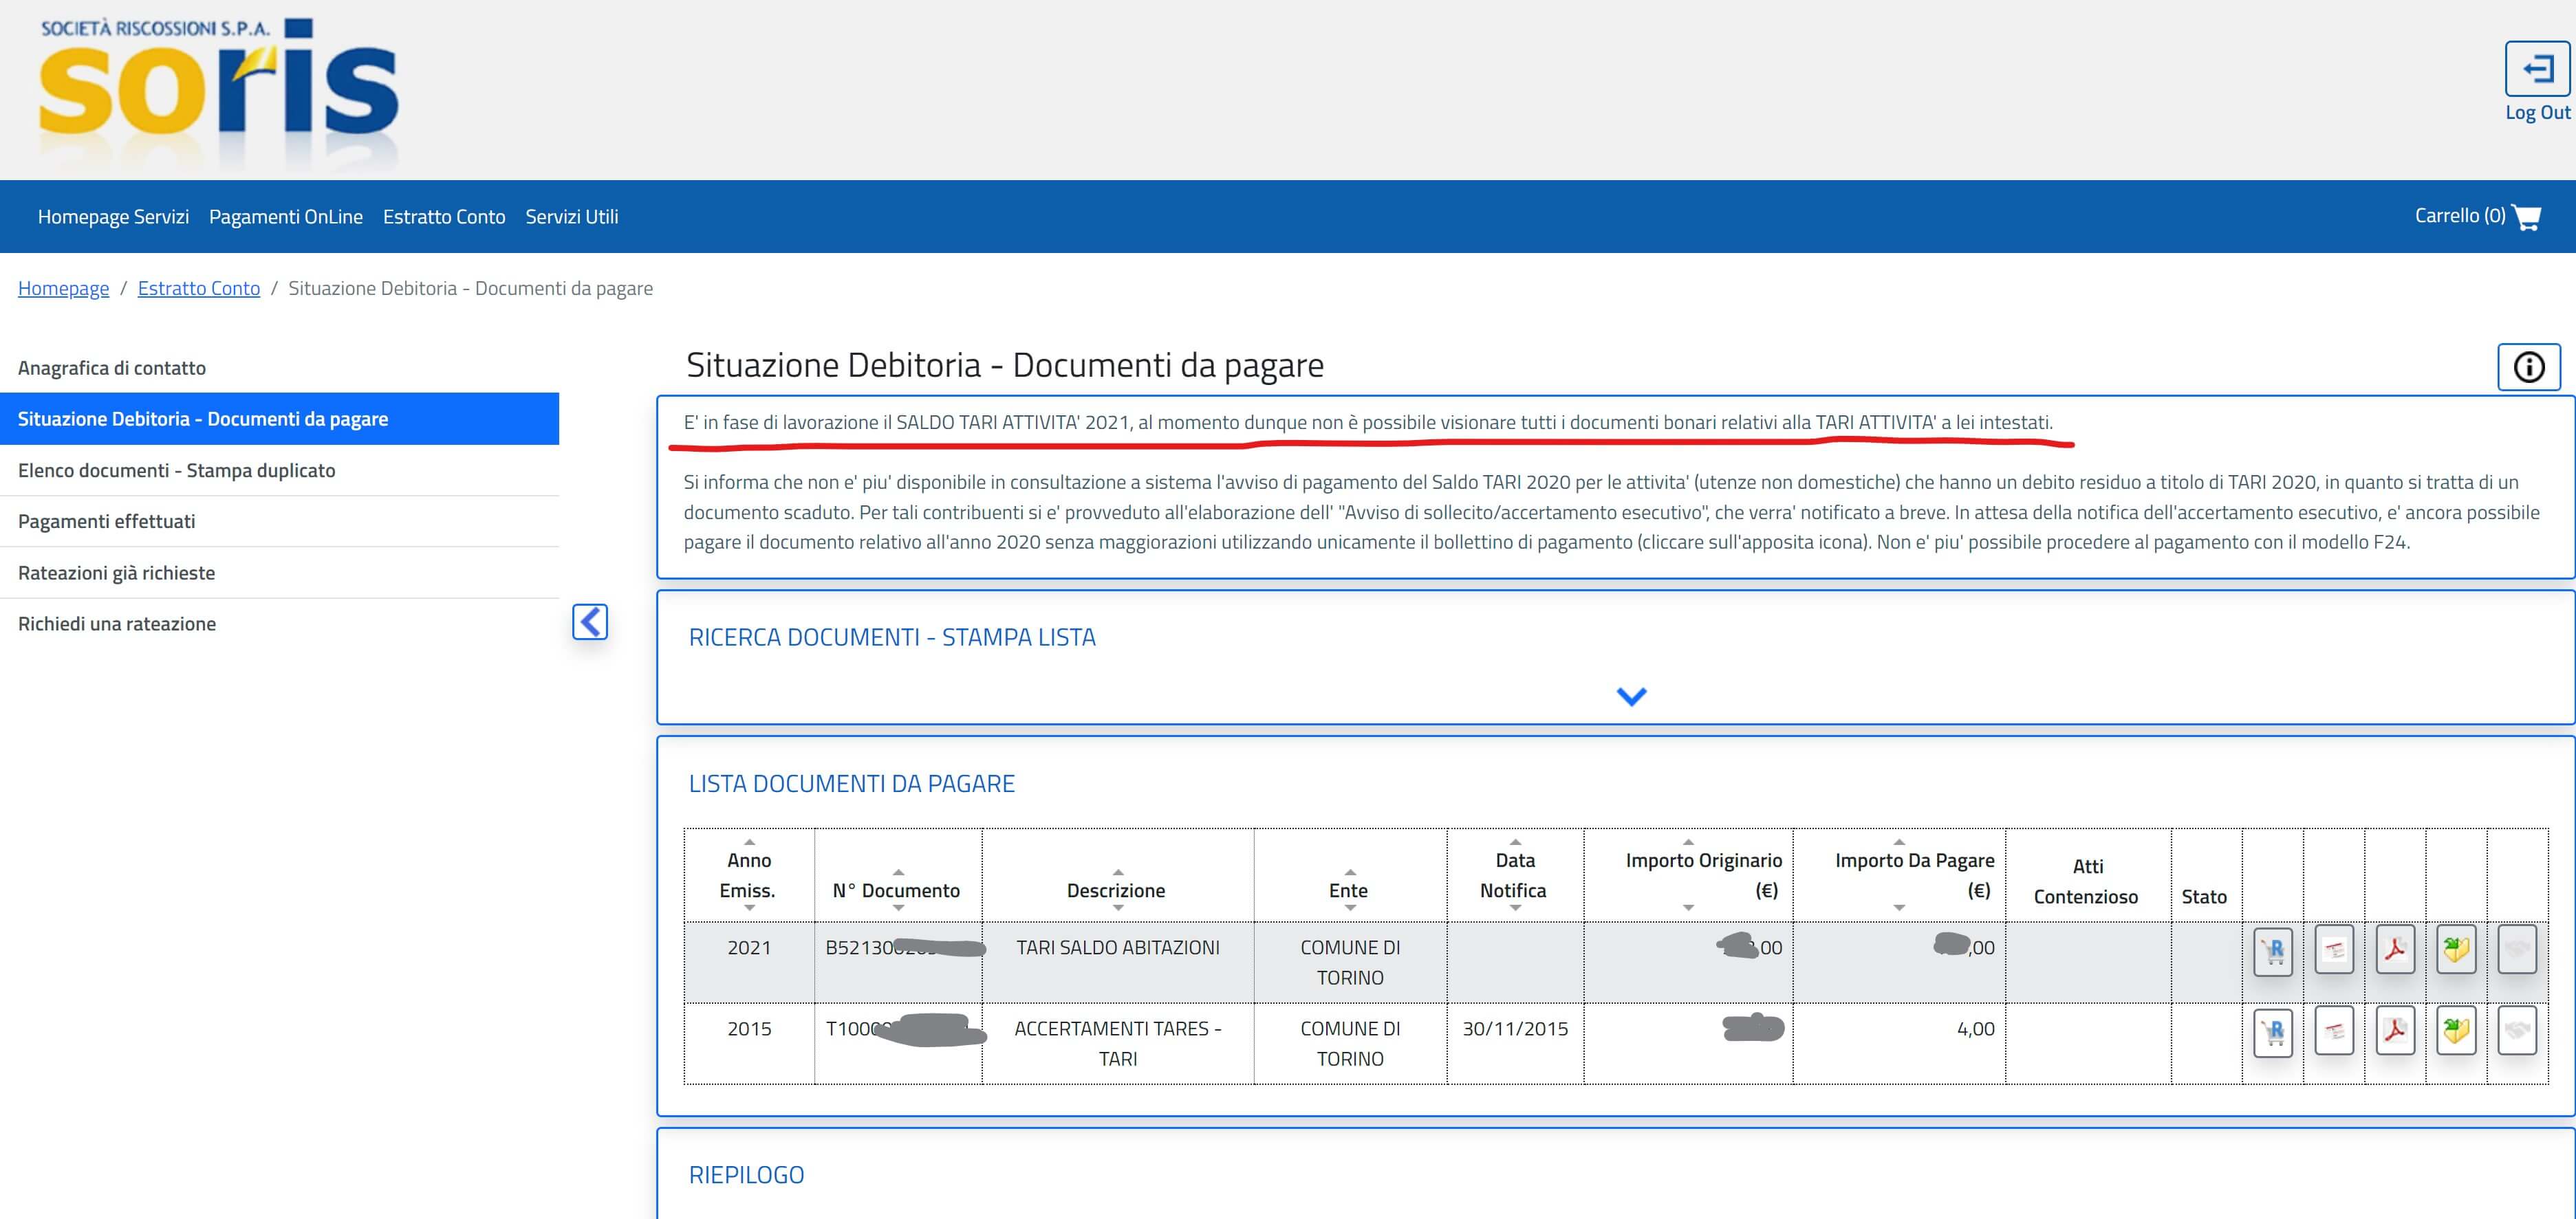The width and height of the screenshot is (2576, 1219).
Task: Expand the Ricerca Documenti section chevron
Action: (1631, 696)
